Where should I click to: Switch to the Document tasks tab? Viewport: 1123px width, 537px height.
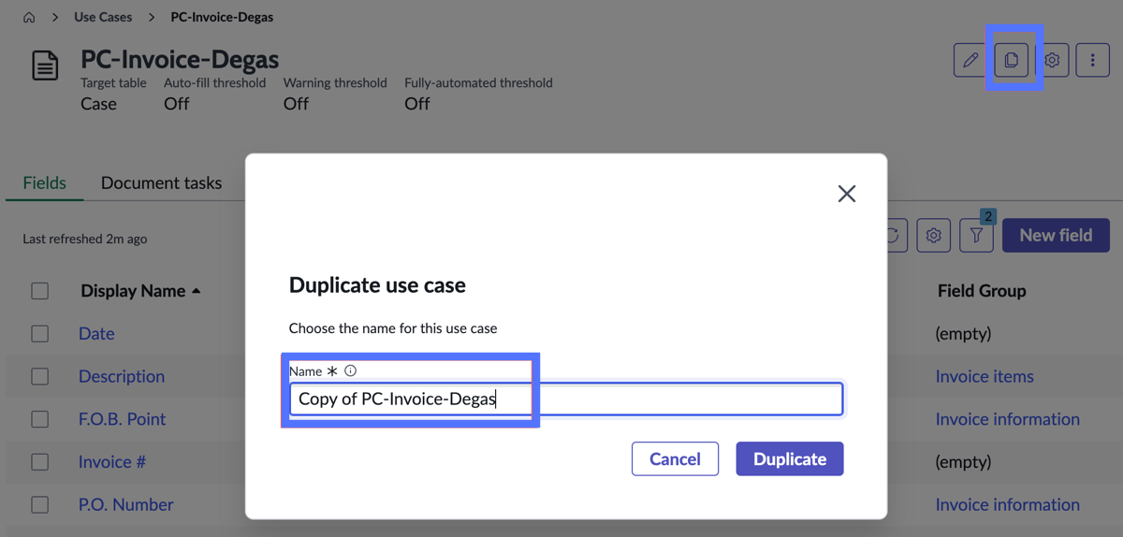tap(161, 182)
